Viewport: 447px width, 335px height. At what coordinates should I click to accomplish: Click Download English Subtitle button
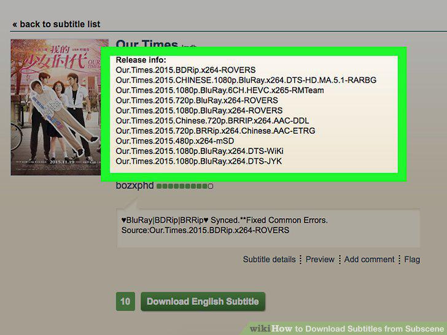(x=203, y=301)
